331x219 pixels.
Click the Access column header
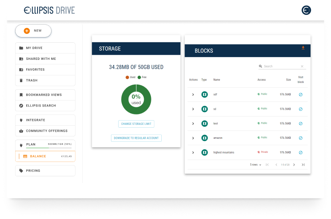click(262, 80)
